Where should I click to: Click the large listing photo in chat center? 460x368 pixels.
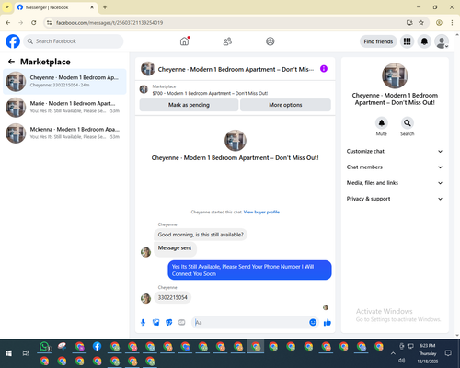236,141
